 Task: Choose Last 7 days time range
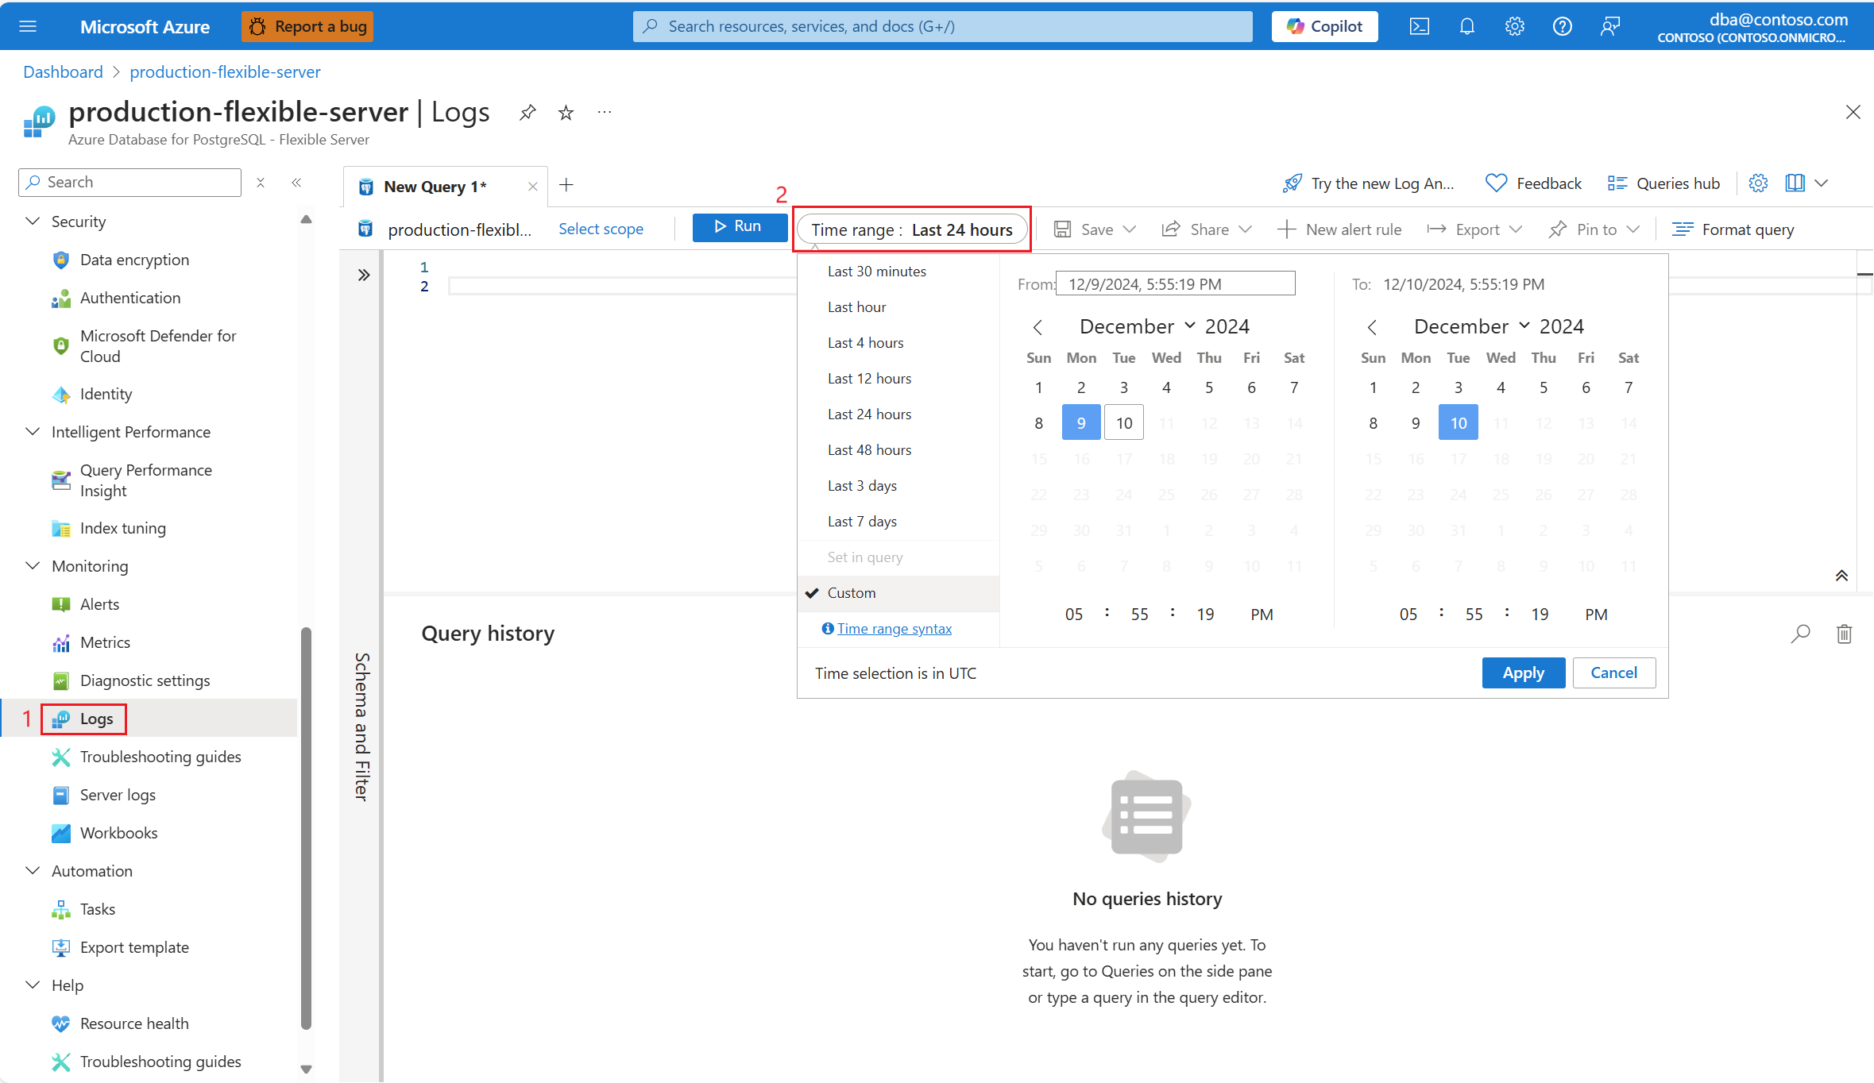862,522
